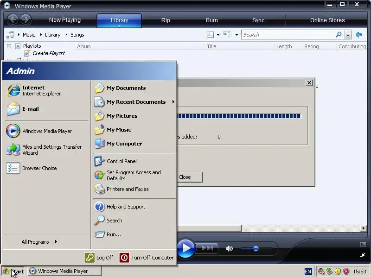Mute the volume speaker icon
The image size is (371, 278).
point(229,248)
